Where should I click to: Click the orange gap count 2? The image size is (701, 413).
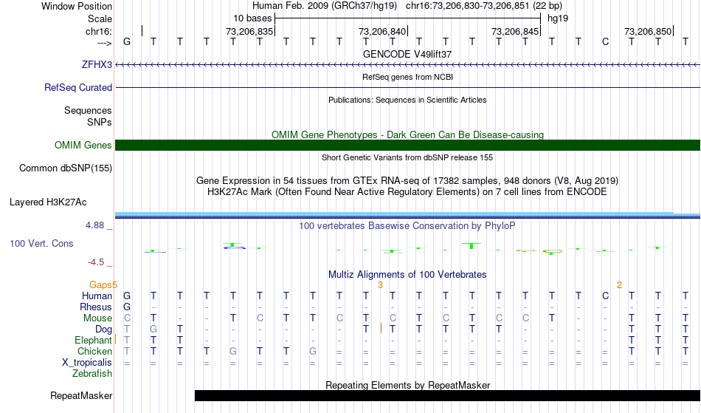[x=619, y=284]
